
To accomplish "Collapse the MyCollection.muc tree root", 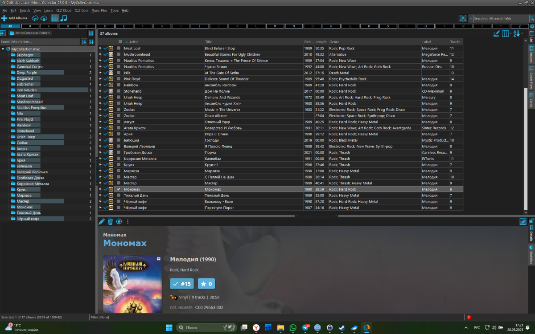I will 3,49.
